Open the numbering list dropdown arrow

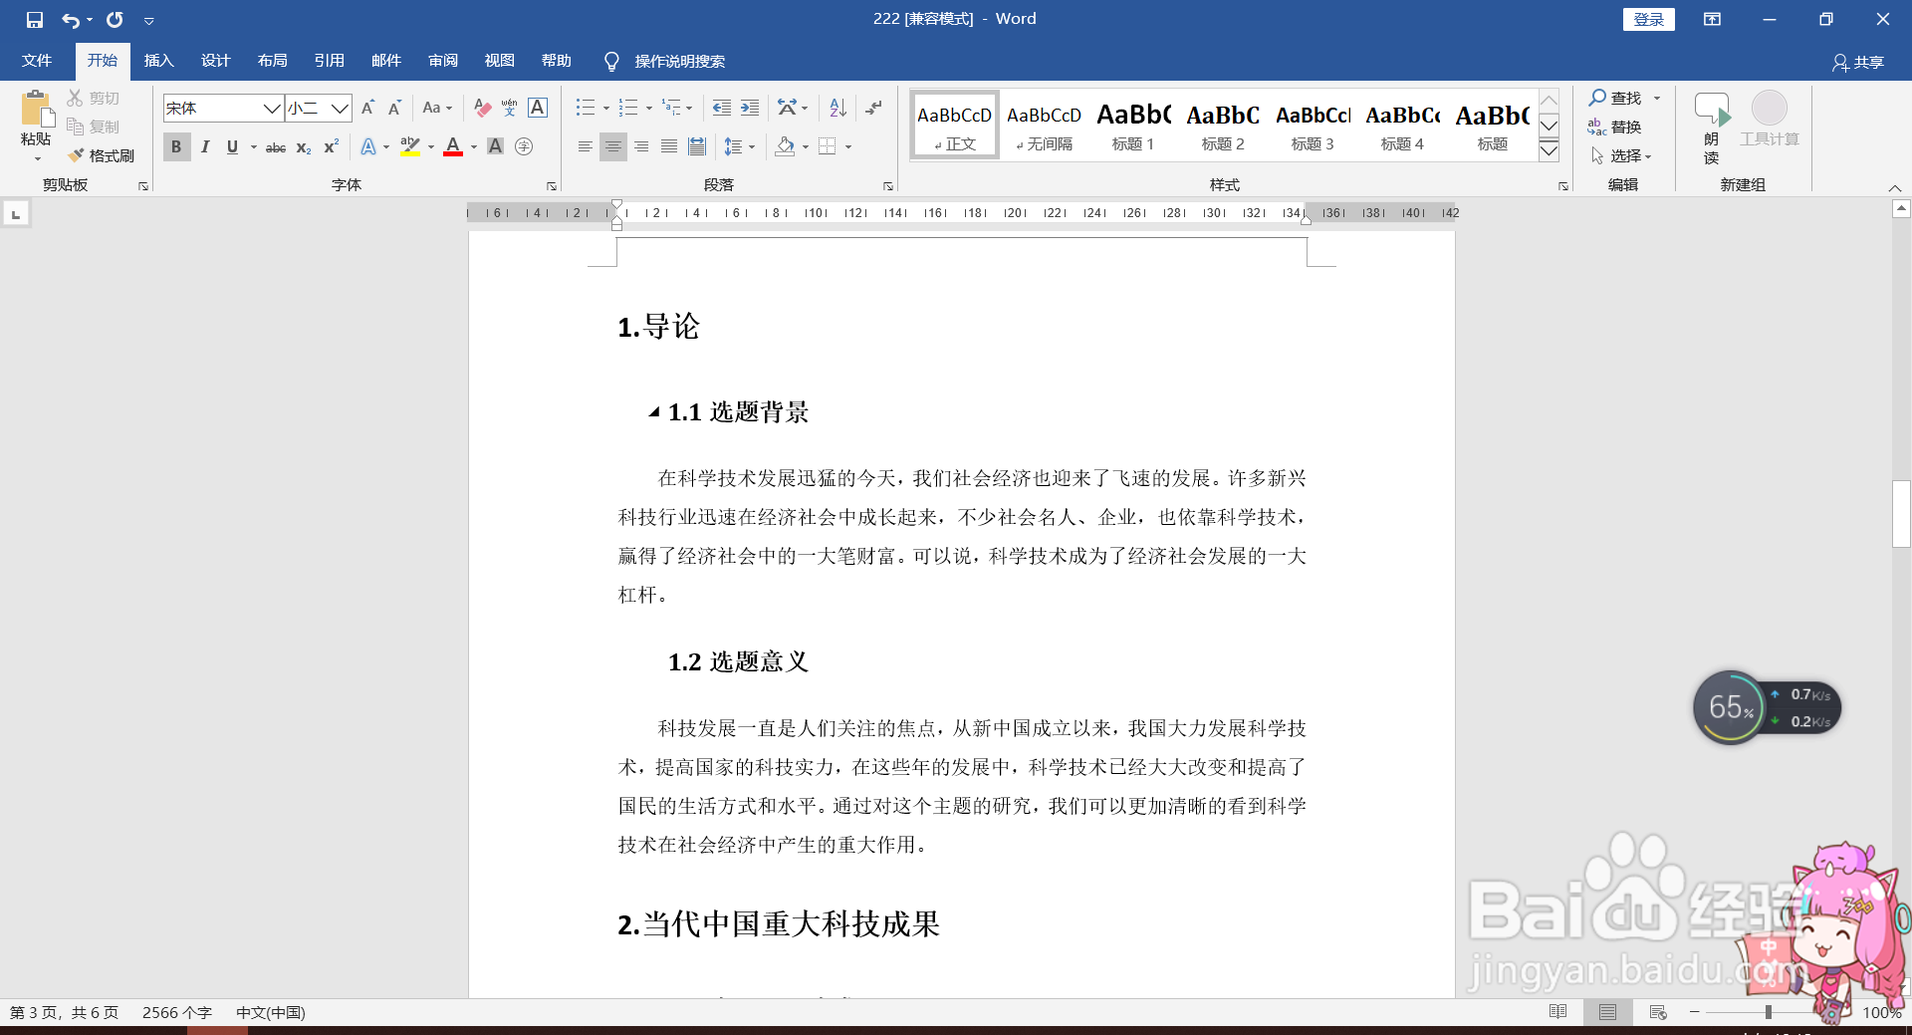pyautogui.click(x=649, y=108)
